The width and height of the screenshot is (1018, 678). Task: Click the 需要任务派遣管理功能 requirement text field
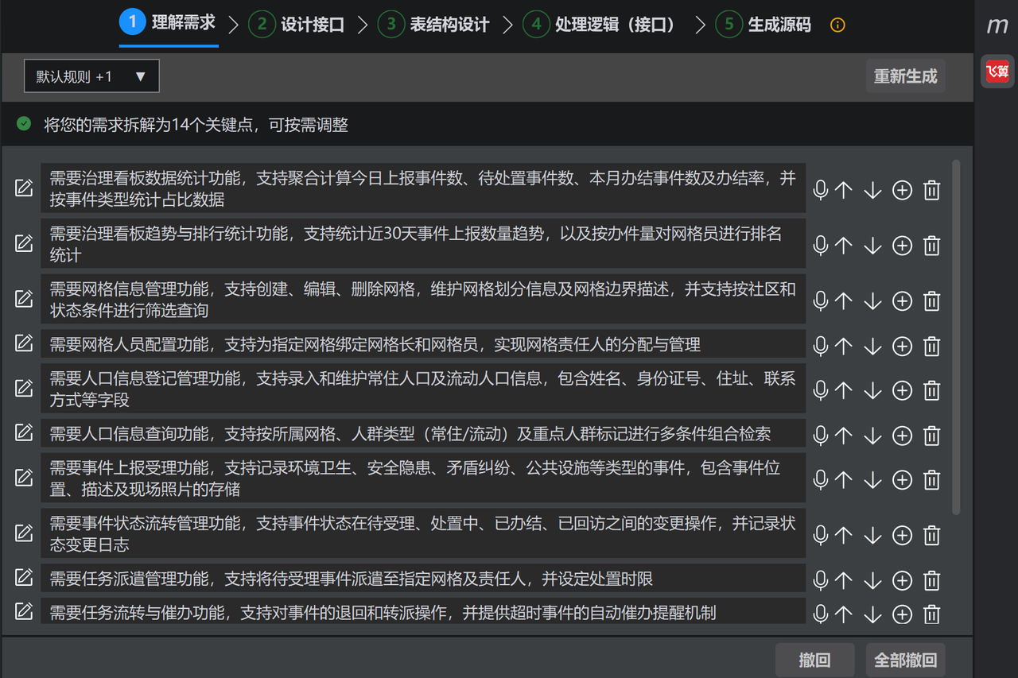tap(423, 578)
